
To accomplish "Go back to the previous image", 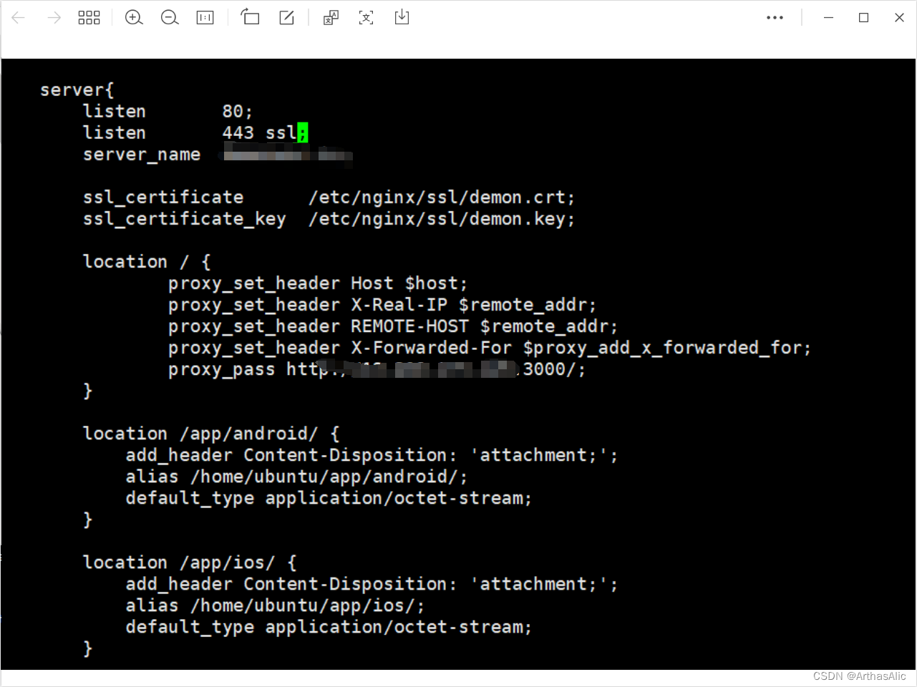I will point(19,18).
